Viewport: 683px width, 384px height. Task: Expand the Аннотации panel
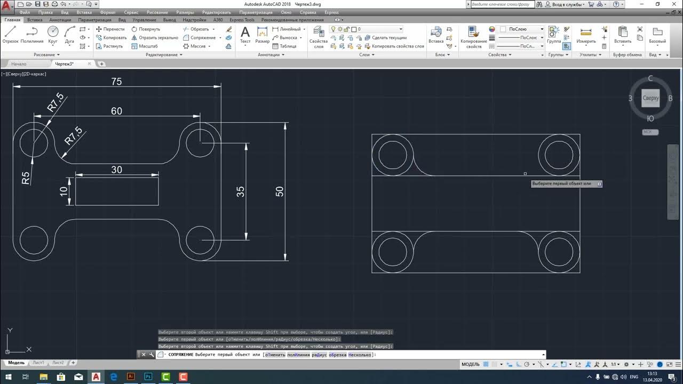tap(271, 54)
